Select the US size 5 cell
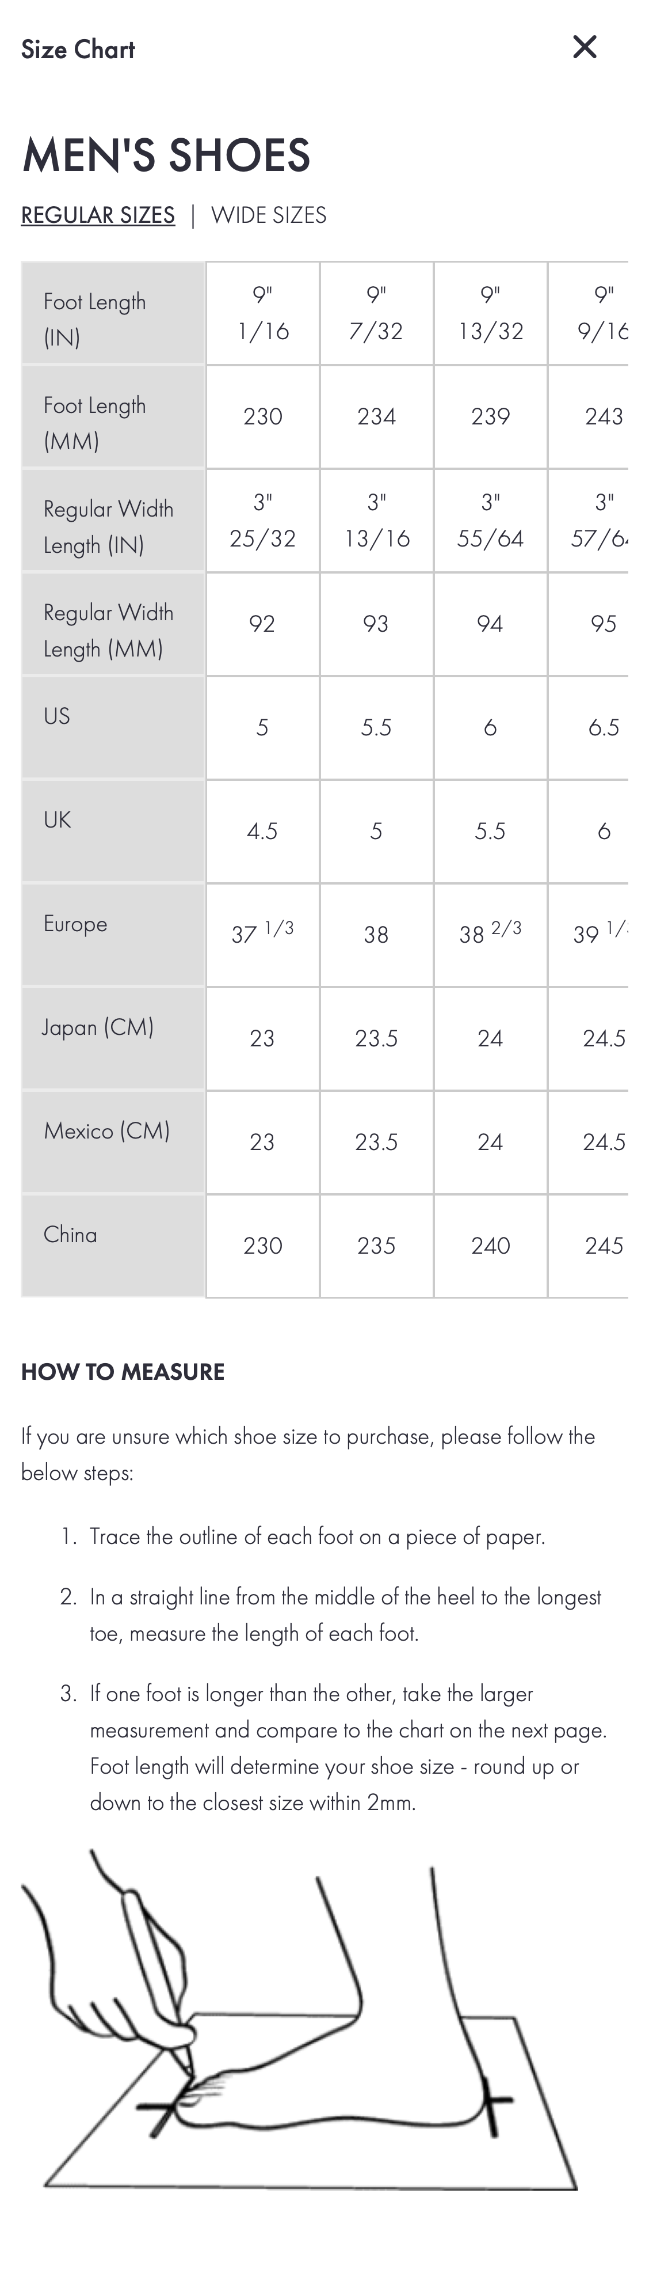This screenshot has height=2273, width=649. (x=262, y=727)
